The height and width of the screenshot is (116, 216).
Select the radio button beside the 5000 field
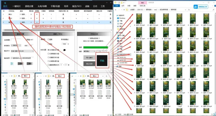(48, 44)
